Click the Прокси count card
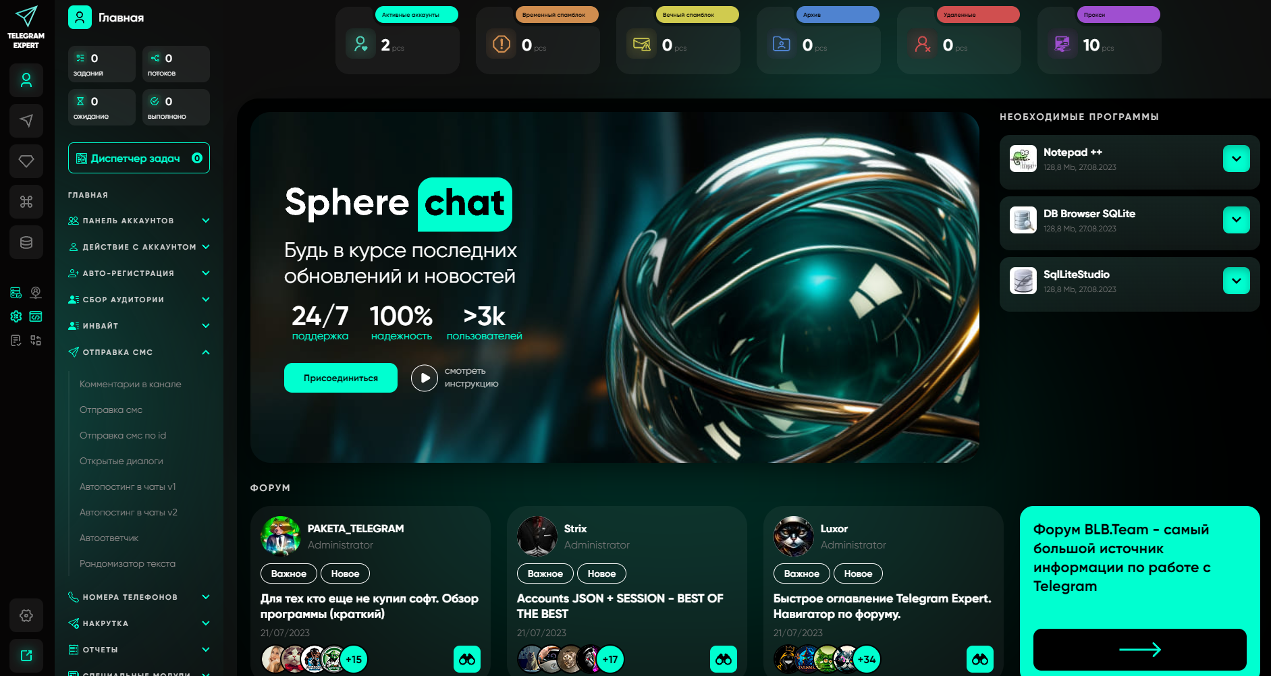This screenshot has width=1271, height=676. pyautogui.click(x=1099, y=40)
